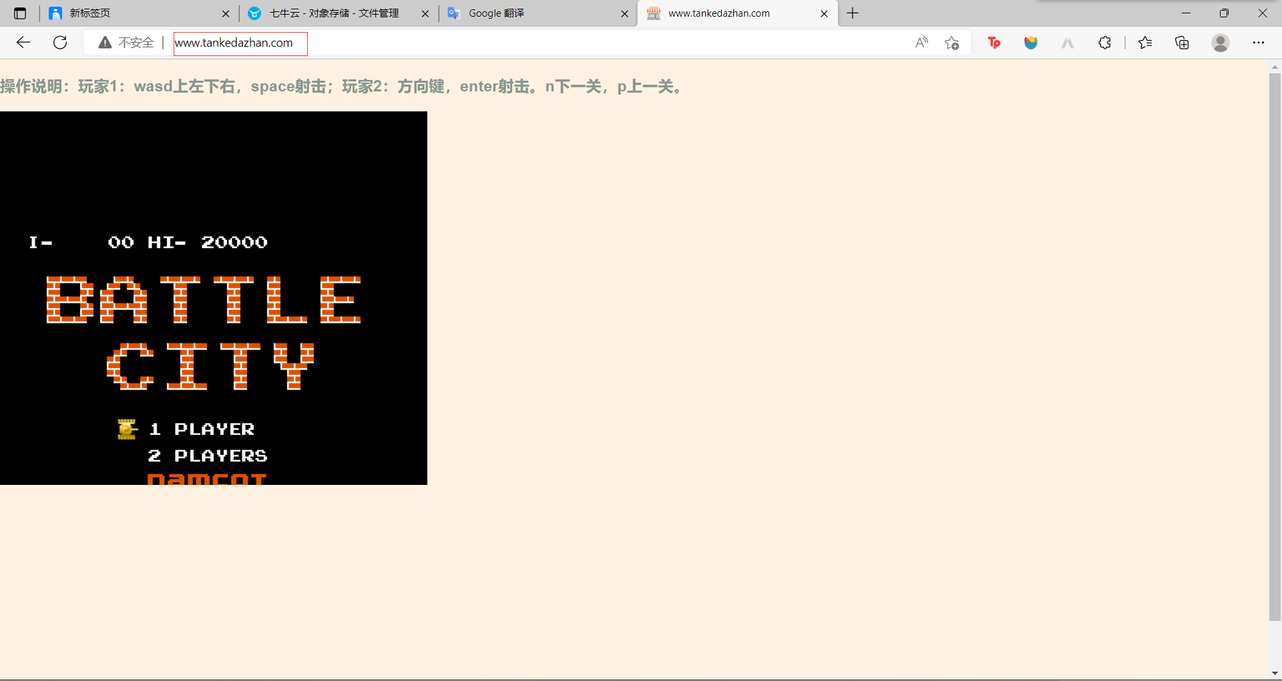Click the 操作说明 instructions text
The width and height of the screenshot is (1282, 681).
coord(343,87)
